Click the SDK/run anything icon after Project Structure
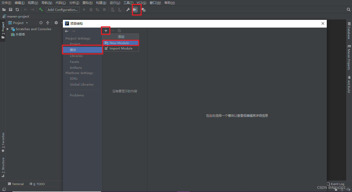 pos(144,10)
